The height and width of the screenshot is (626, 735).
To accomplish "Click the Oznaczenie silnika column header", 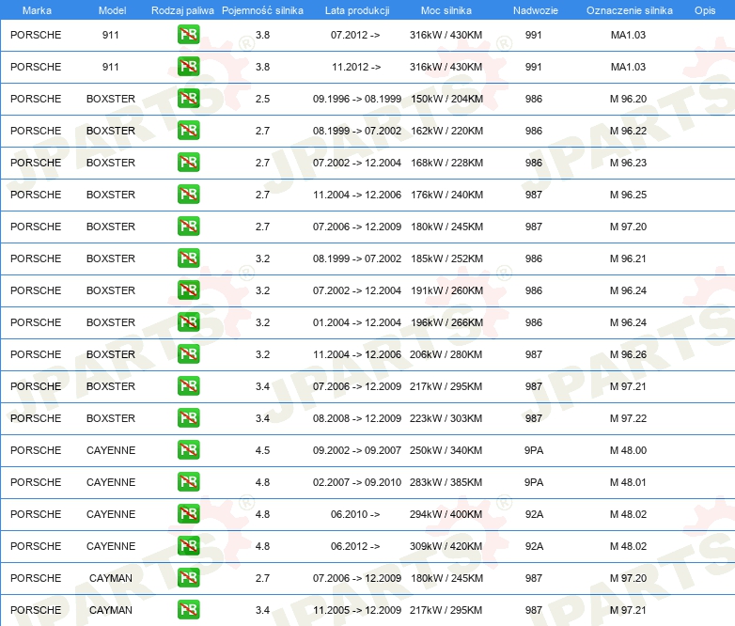I will (628, 10).
